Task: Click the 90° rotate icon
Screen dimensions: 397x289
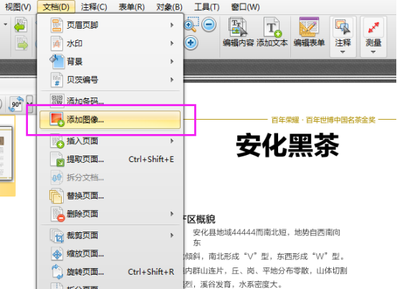Action: pyautogui.click(x=16, y=104)
